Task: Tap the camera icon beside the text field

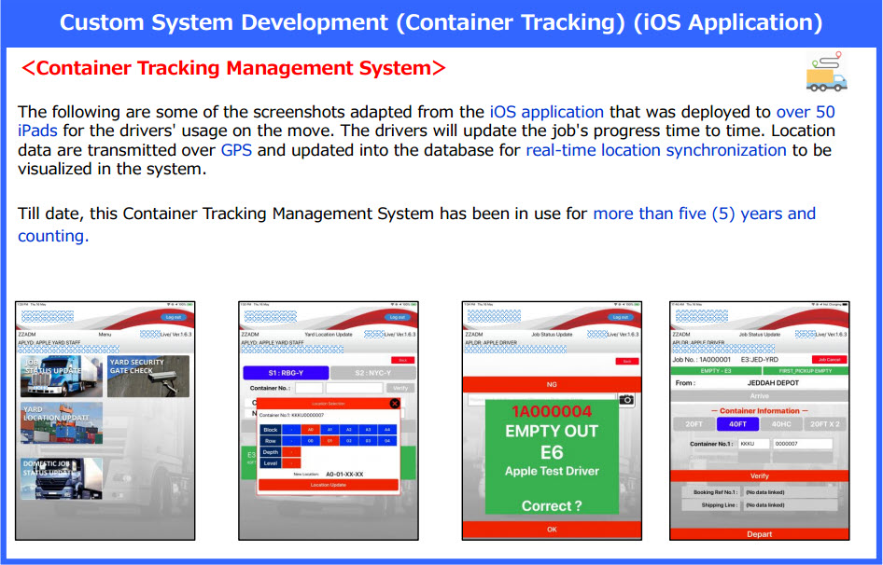Action: pos(626,399)
